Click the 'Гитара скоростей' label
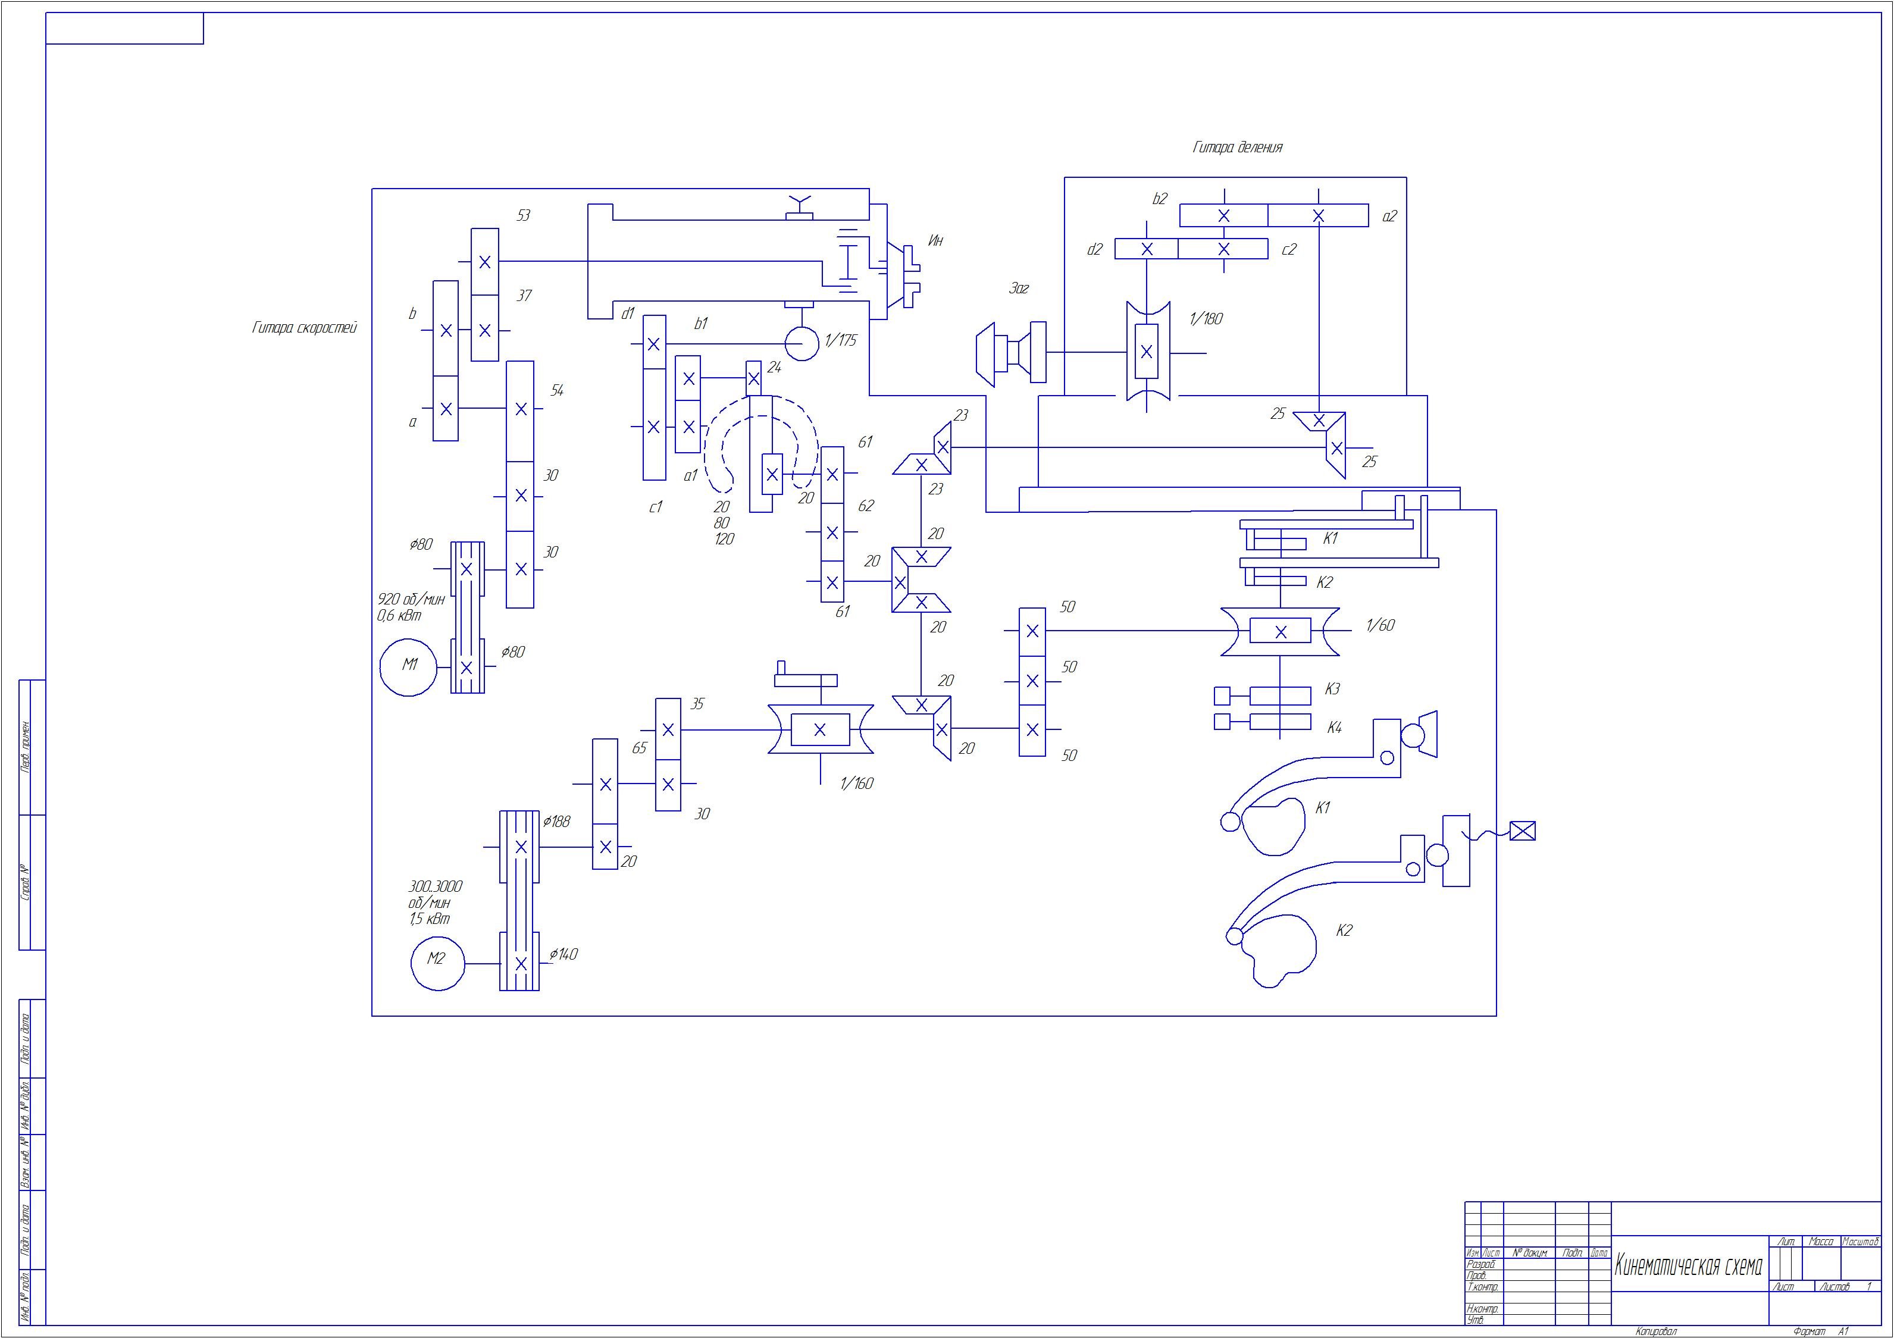This screenshot has width=1894, height=1338. (305, 328)
